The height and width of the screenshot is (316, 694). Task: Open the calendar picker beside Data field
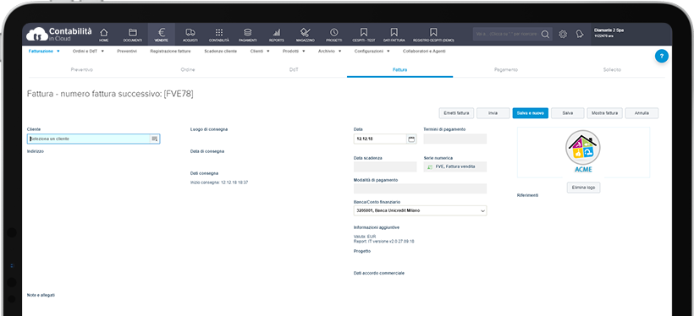pyautogui.click(x=411, y=139)
